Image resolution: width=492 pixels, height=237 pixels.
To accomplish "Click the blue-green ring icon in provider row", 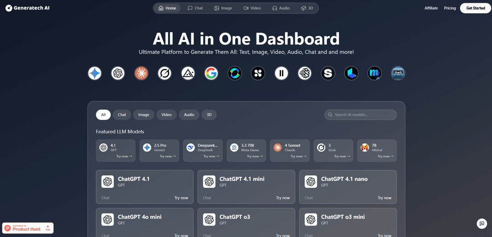I will 235,73.
